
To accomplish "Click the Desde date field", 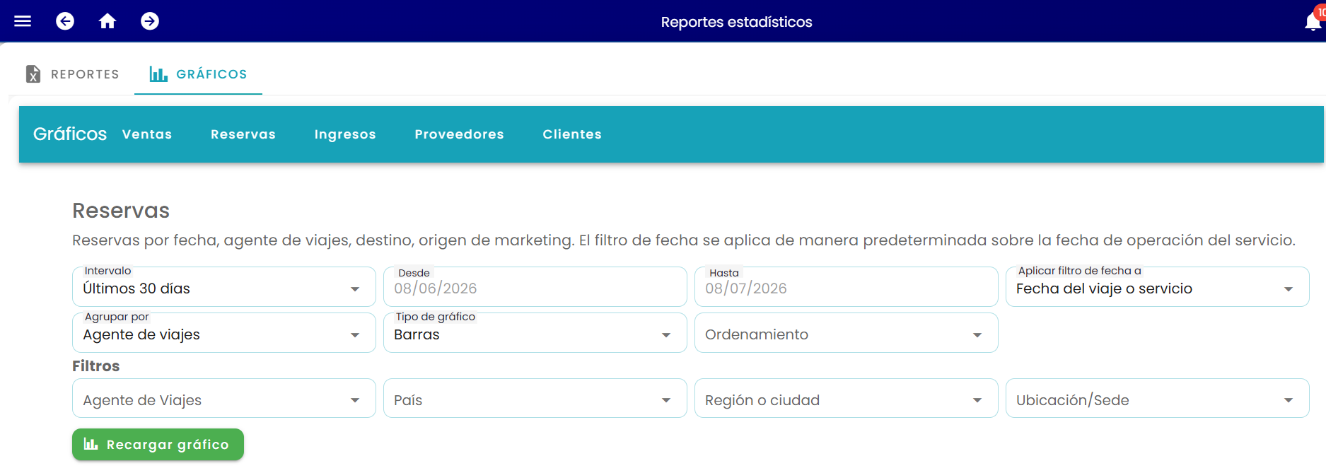I will tap(535, 287).
